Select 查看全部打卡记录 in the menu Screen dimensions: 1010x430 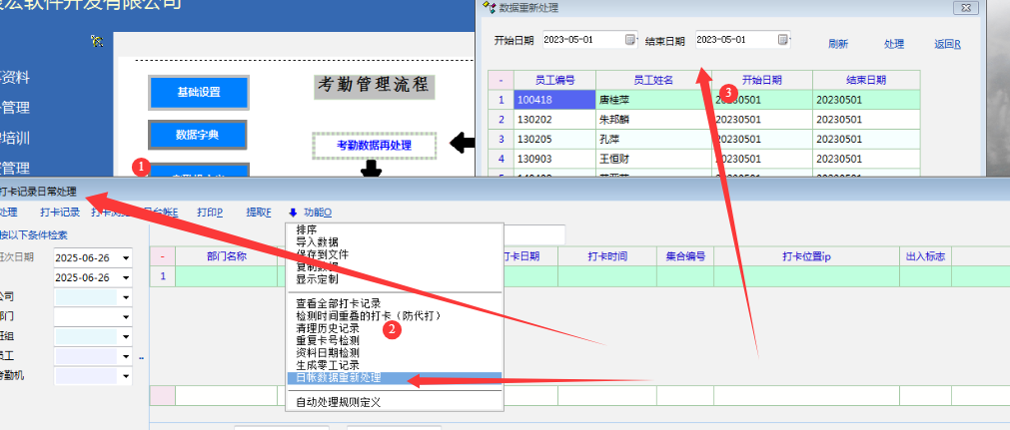338,302
